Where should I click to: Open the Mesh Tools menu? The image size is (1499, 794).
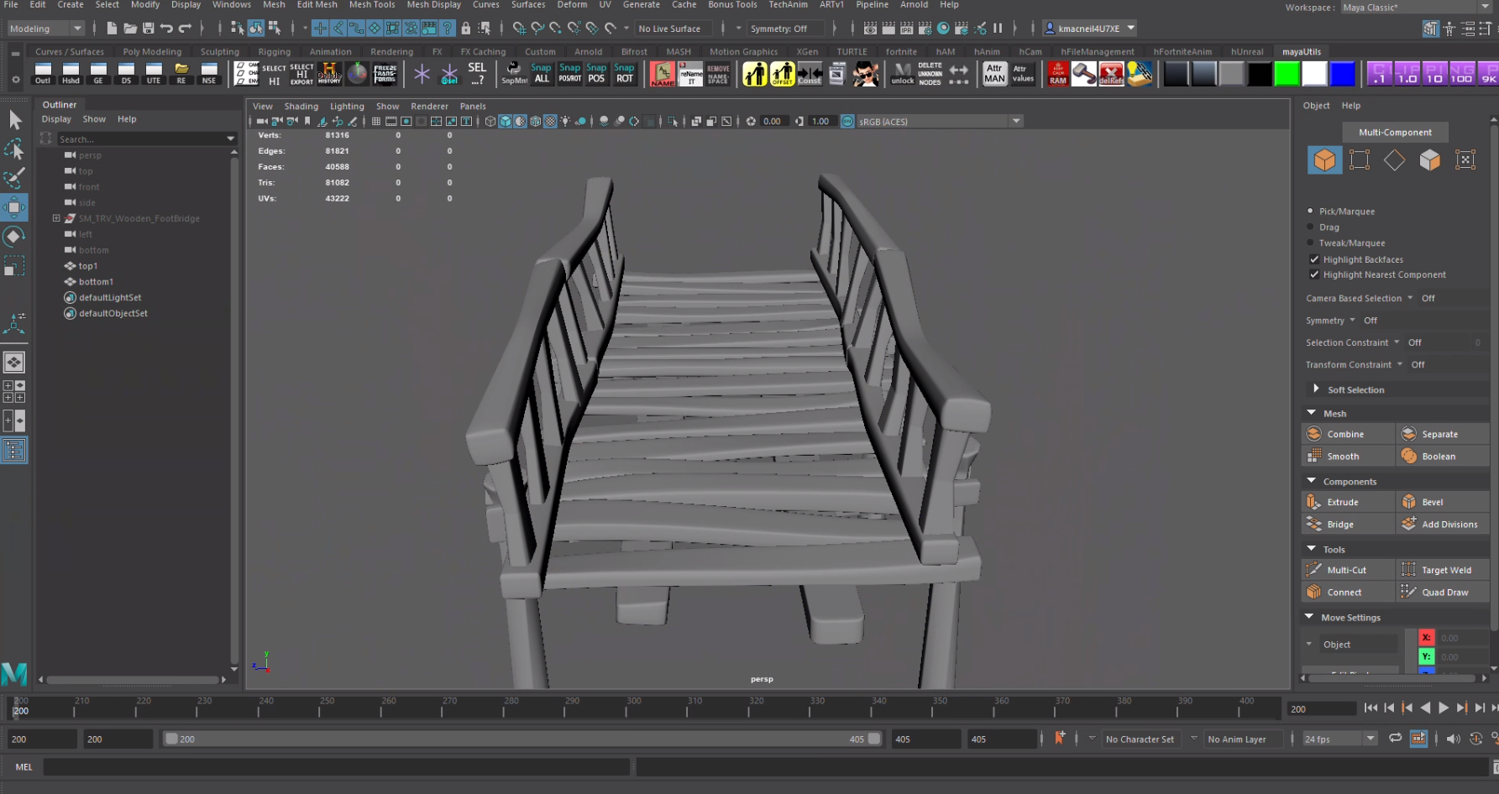tap(372, 5)
